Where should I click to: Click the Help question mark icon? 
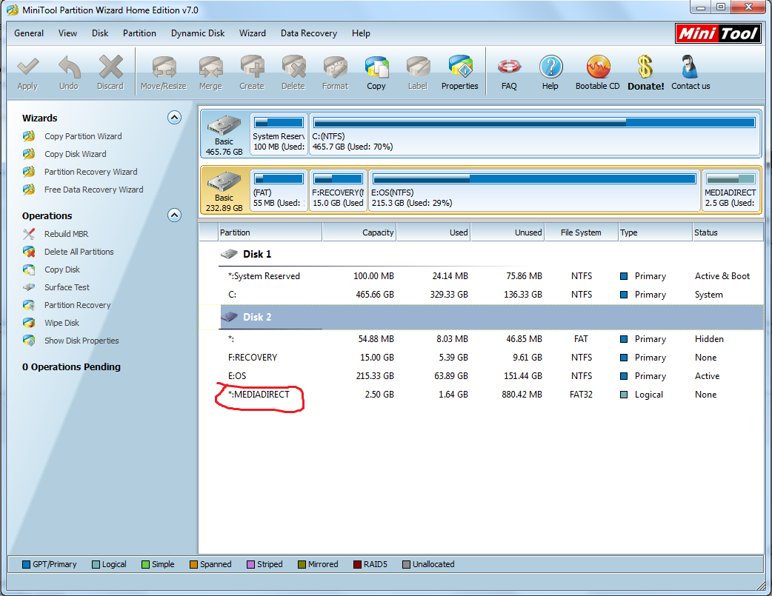coord(550,73)
